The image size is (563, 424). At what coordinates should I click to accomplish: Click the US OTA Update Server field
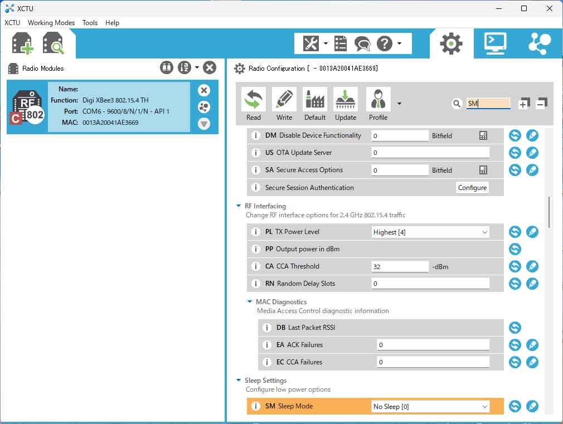[430, 153]
